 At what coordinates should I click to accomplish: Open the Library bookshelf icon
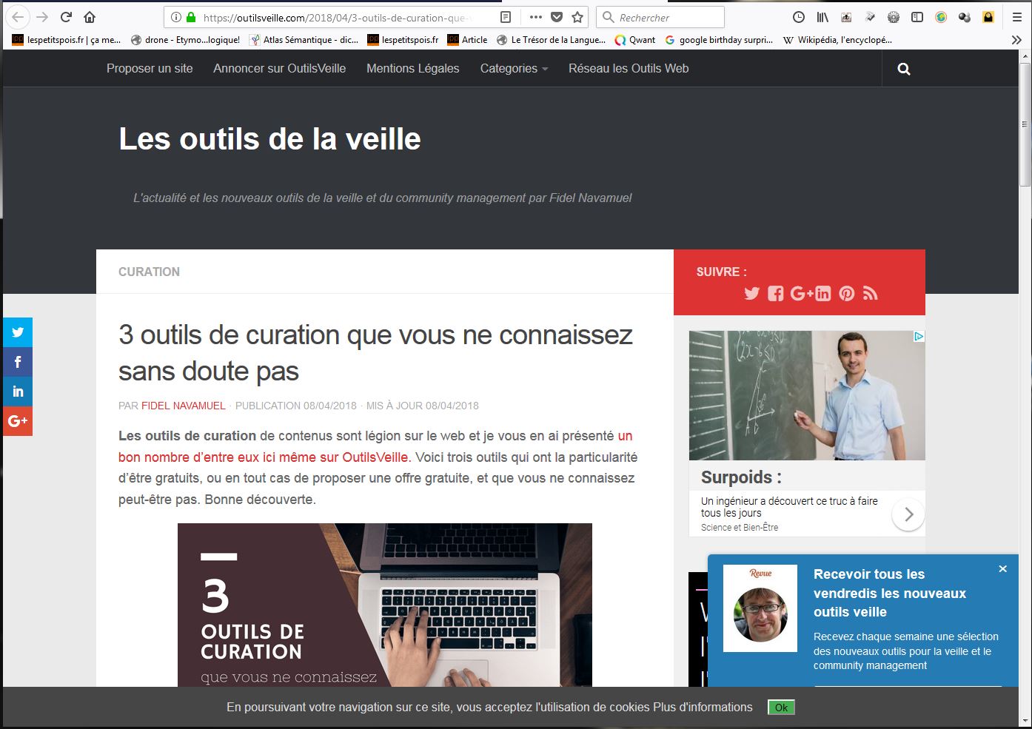(x=822, y=17)
